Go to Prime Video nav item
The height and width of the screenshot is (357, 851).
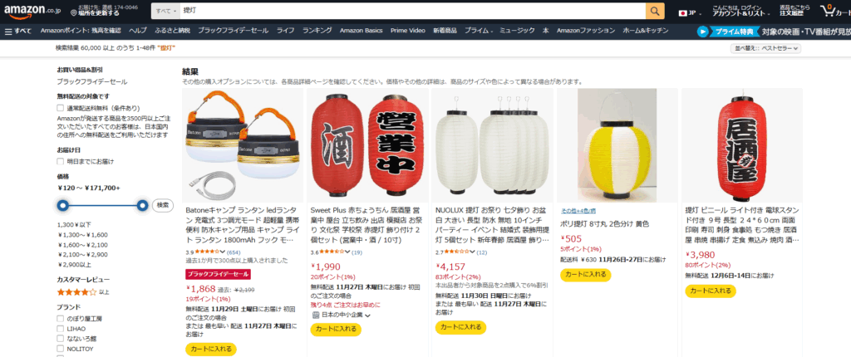coord(407,31)
